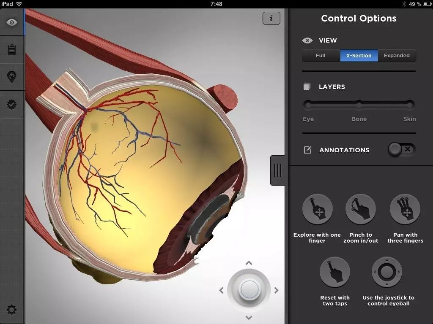Screen dimensions: 433x324
Task: Click the joystick down arrow
Action: pyautogui.click(x=249, y=318)
